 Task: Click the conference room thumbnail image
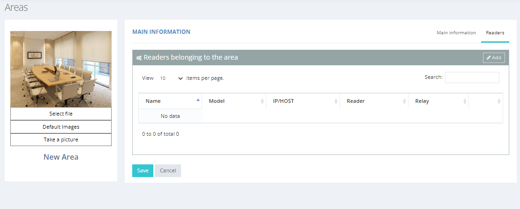(x=61, y=69)
